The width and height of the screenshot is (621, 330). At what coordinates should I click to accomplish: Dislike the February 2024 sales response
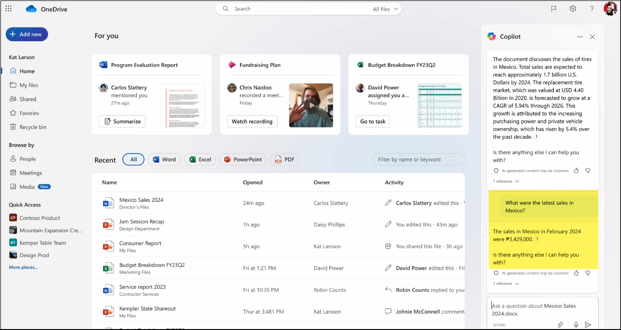(x=587, y=273)
